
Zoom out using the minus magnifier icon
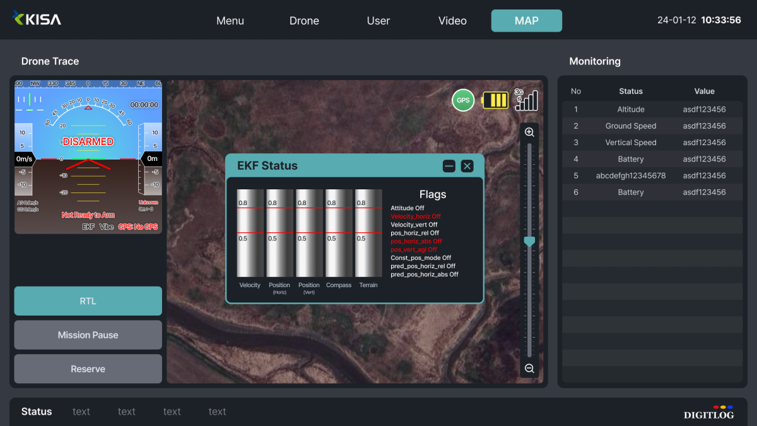[x=529, y=369]
